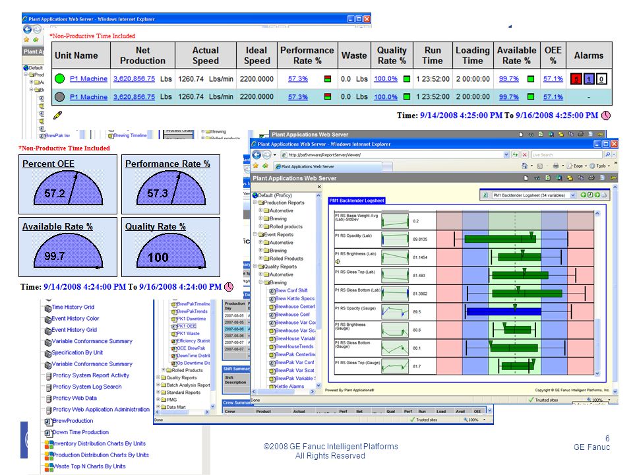The height and width of the screenshot is (475, 633).
Task: Click the pink clock after 4:25:00 PM range
Action: [x=606, y=115]
